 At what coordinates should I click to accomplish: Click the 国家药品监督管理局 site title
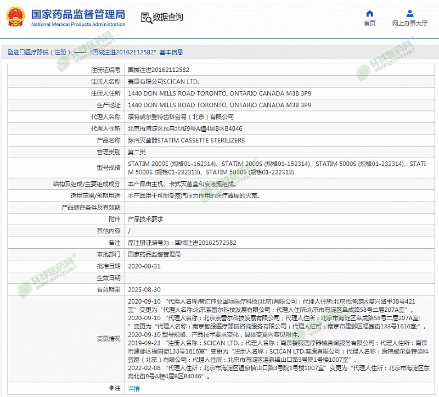coord(78,14)
